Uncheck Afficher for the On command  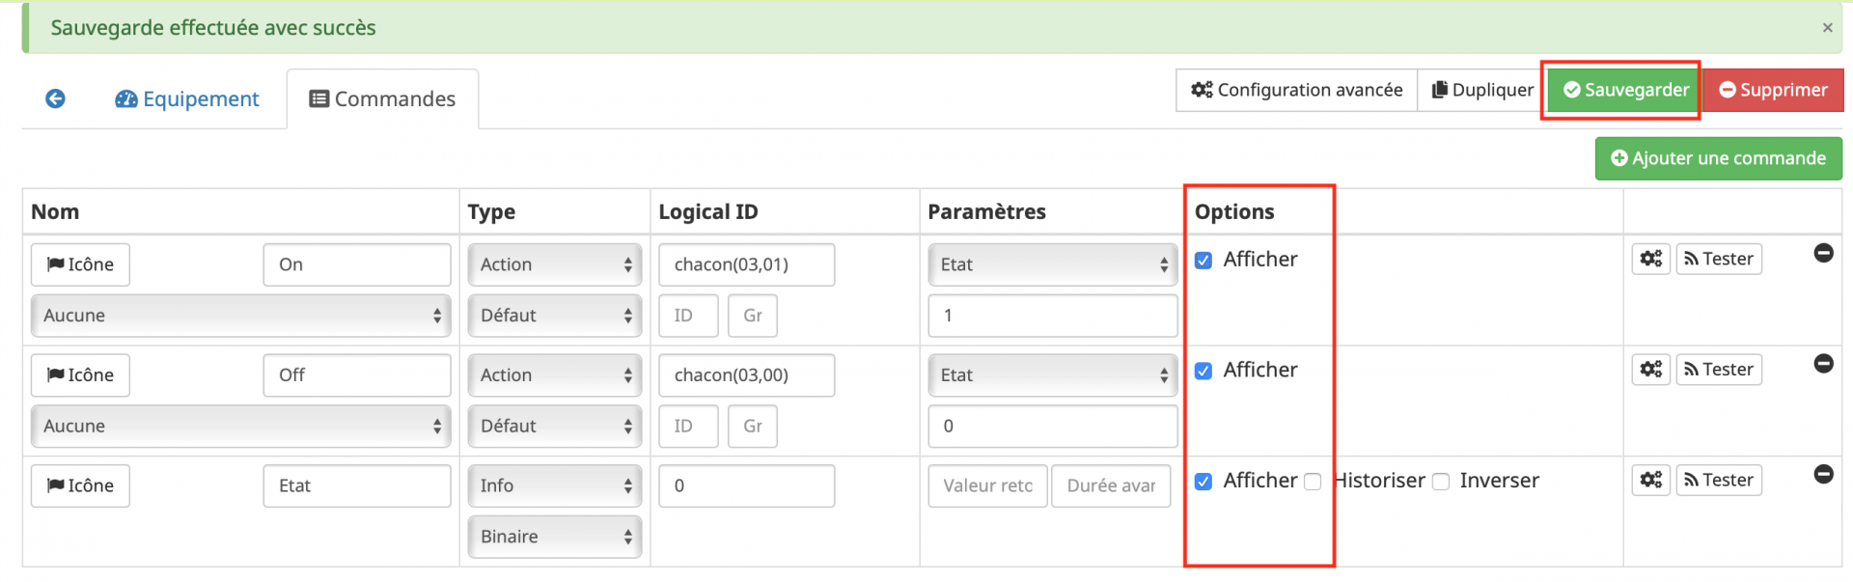pos(1203,261)
